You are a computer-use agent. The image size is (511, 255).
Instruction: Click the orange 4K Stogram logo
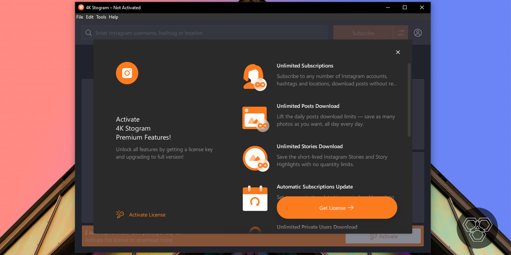click(x=127, y=73)
